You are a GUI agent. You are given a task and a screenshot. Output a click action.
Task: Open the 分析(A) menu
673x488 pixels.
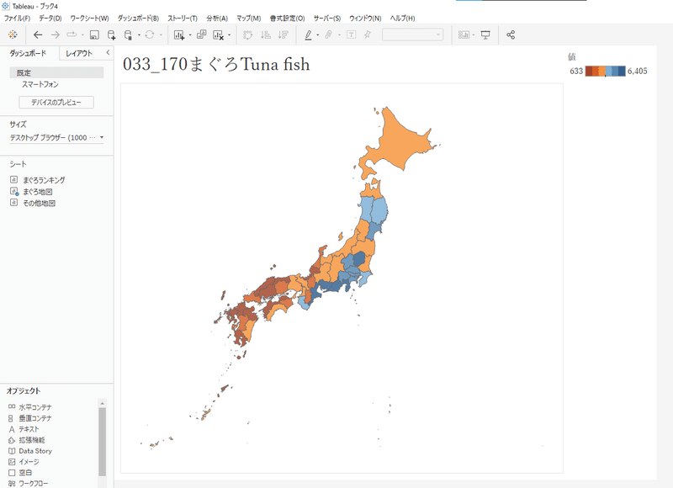pyautogui.click(x=217, y=18)
